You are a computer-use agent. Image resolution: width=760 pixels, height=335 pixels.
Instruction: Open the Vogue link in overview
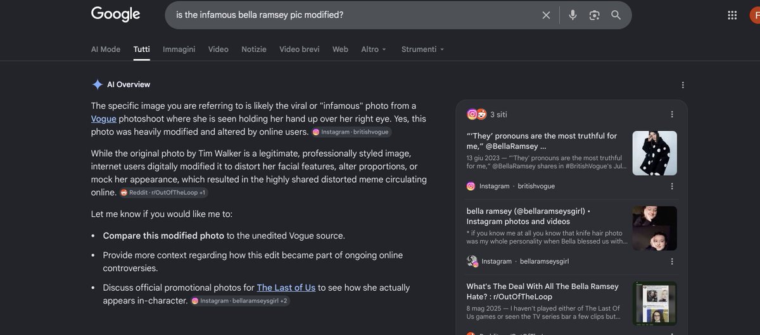point(104,119)
